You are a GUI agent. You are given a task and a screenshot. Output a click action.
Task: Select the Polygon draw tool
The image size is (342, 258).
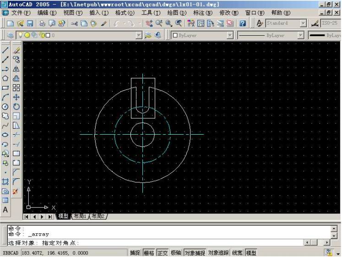[5, 78]
